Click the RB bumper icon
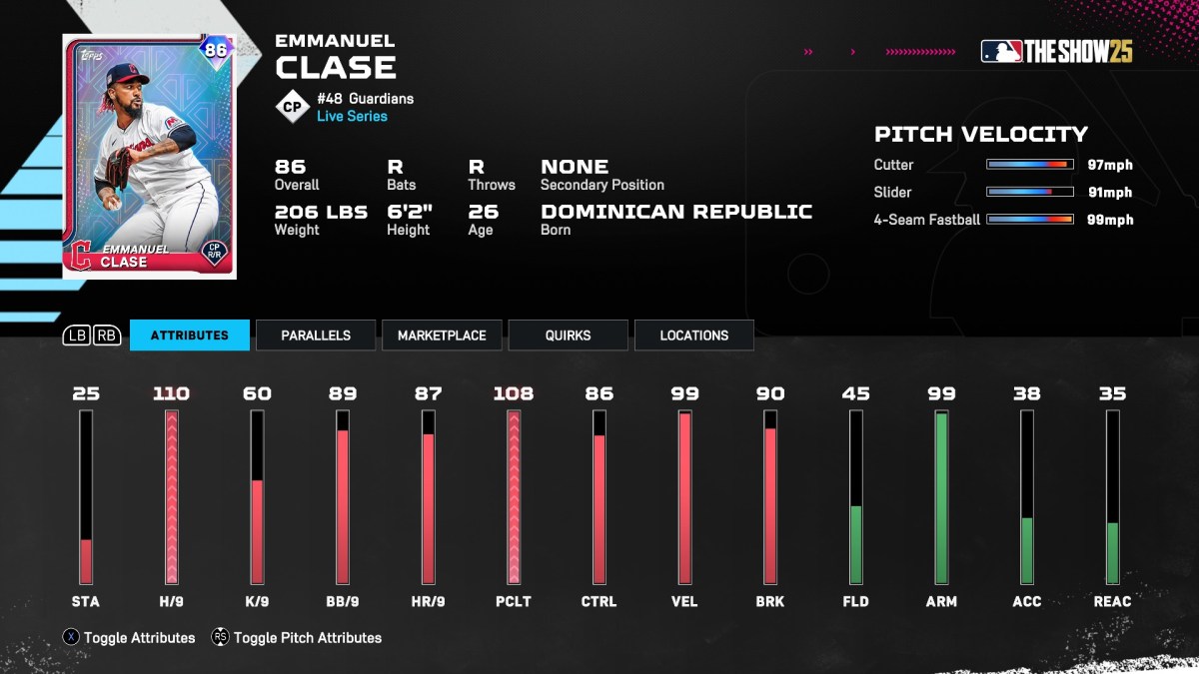This screenshot has height=674, width=1199. pos(107,336)
